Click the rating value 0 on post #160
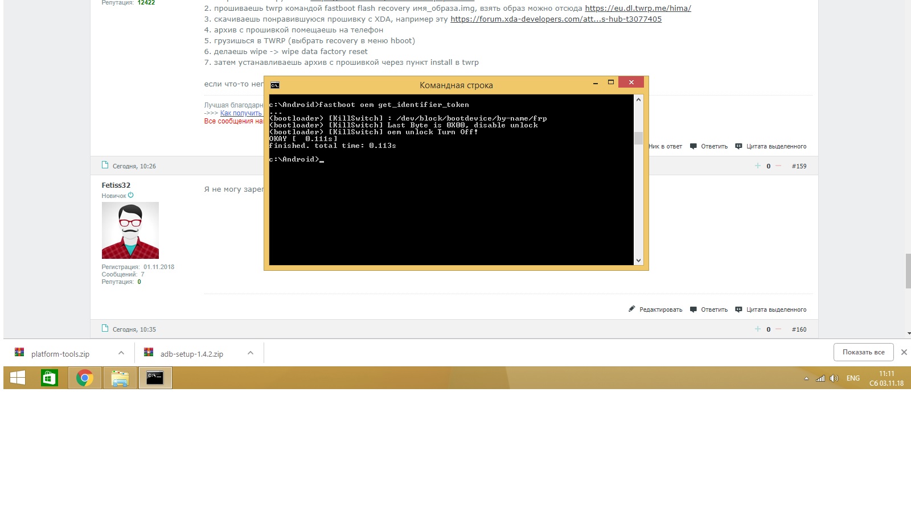911x512 pixels. tap(769, 329)
